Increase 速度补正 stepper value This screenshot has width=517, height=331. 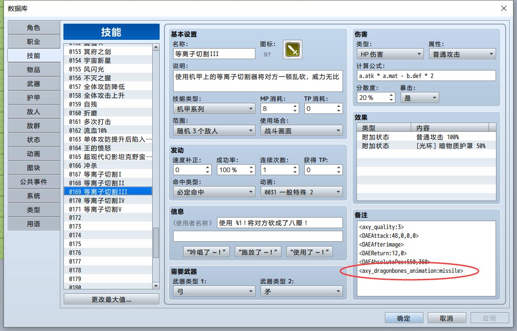[207, 168]
